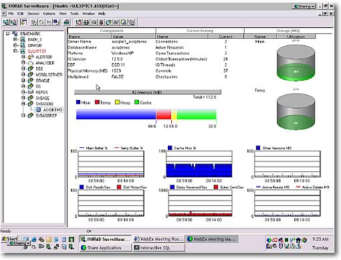The width and height of the screenshot is (341, 260).
Task: Switch to Interactive SQL in taskbar
Action: tap(158, 247)
